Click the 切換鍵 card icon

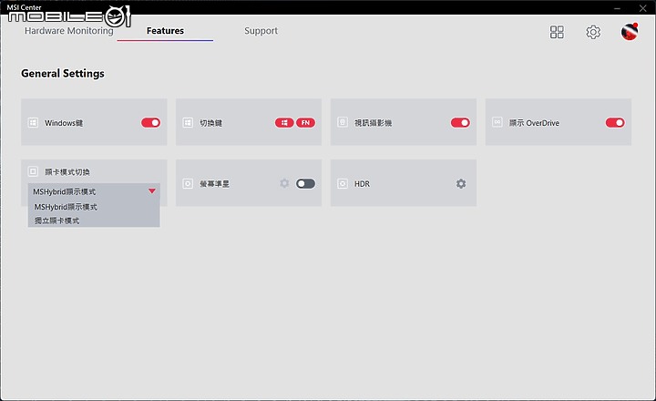pyautogui.click(x=188, y=123)
